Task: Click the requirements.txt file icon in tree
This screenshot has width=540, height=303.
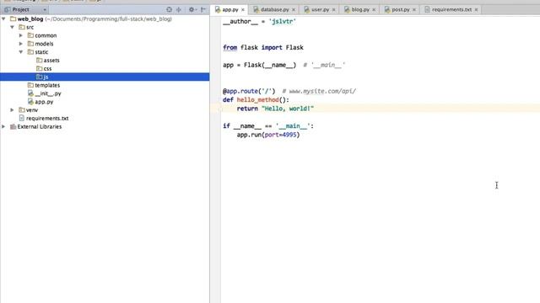Action: pyautogui.click(x=22, y=118)
